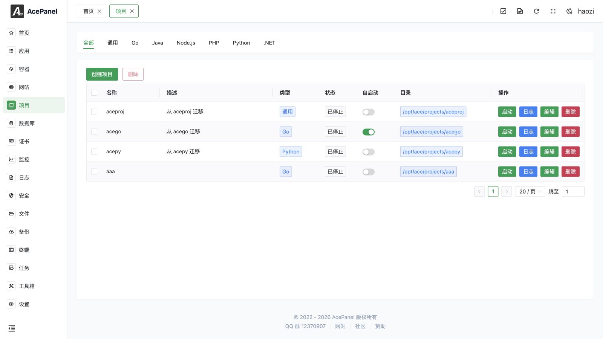Go to previous page with left arrow

pyautogui.click(x=479, y=192)
